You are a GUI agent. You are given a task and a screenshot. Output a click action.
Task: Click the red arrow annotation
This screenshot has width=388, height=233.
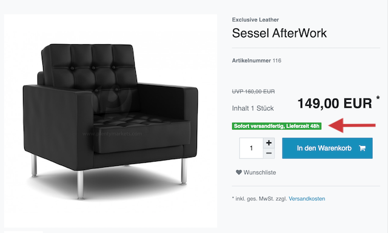[352, 125]
